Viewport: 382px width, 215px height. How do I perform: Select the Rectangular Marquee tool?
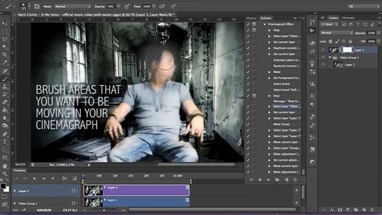[x=5, y=31]
